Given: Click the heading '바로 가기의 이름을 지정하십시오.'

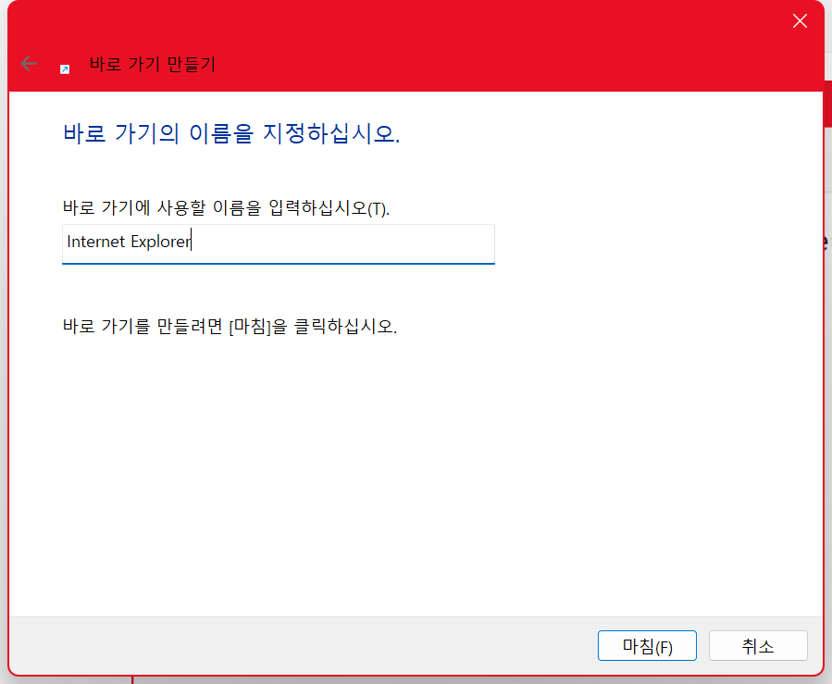Looking at the screenshot, I should (x=231, y=133).
